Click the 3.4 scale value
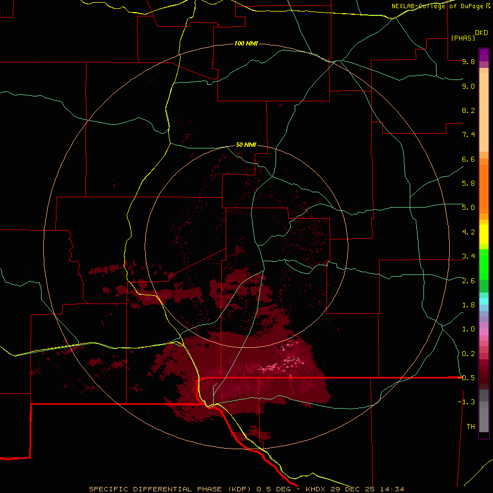The width and height of the screenshot is (493, 493). tap(468, 256)
